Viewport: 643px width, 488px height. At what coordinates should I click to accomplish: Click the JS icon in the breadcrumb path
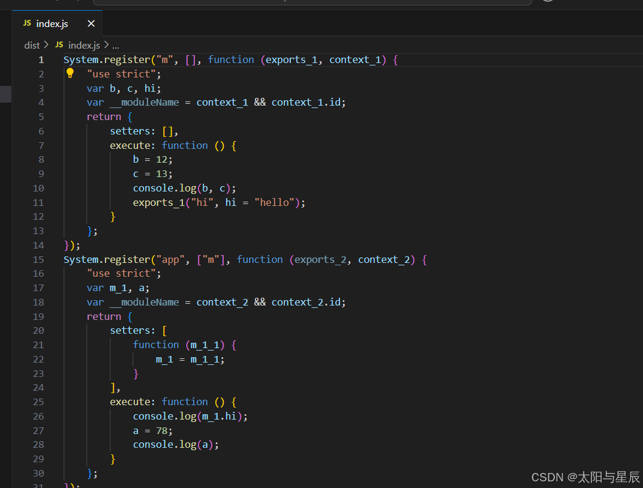(59, 45)
